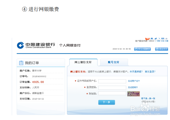Switch to the 网上银行支付 tab
This screenshot has width=170, height=120.
pos(83,62)
